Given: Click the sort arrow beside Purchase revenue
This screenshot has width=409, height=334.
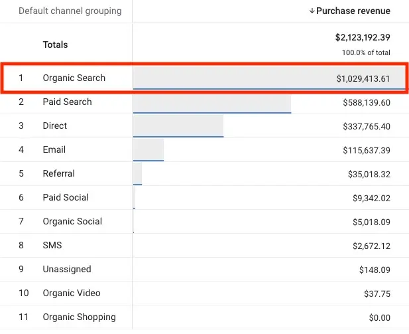Looking at the screenshot, I should click(312, 11).
